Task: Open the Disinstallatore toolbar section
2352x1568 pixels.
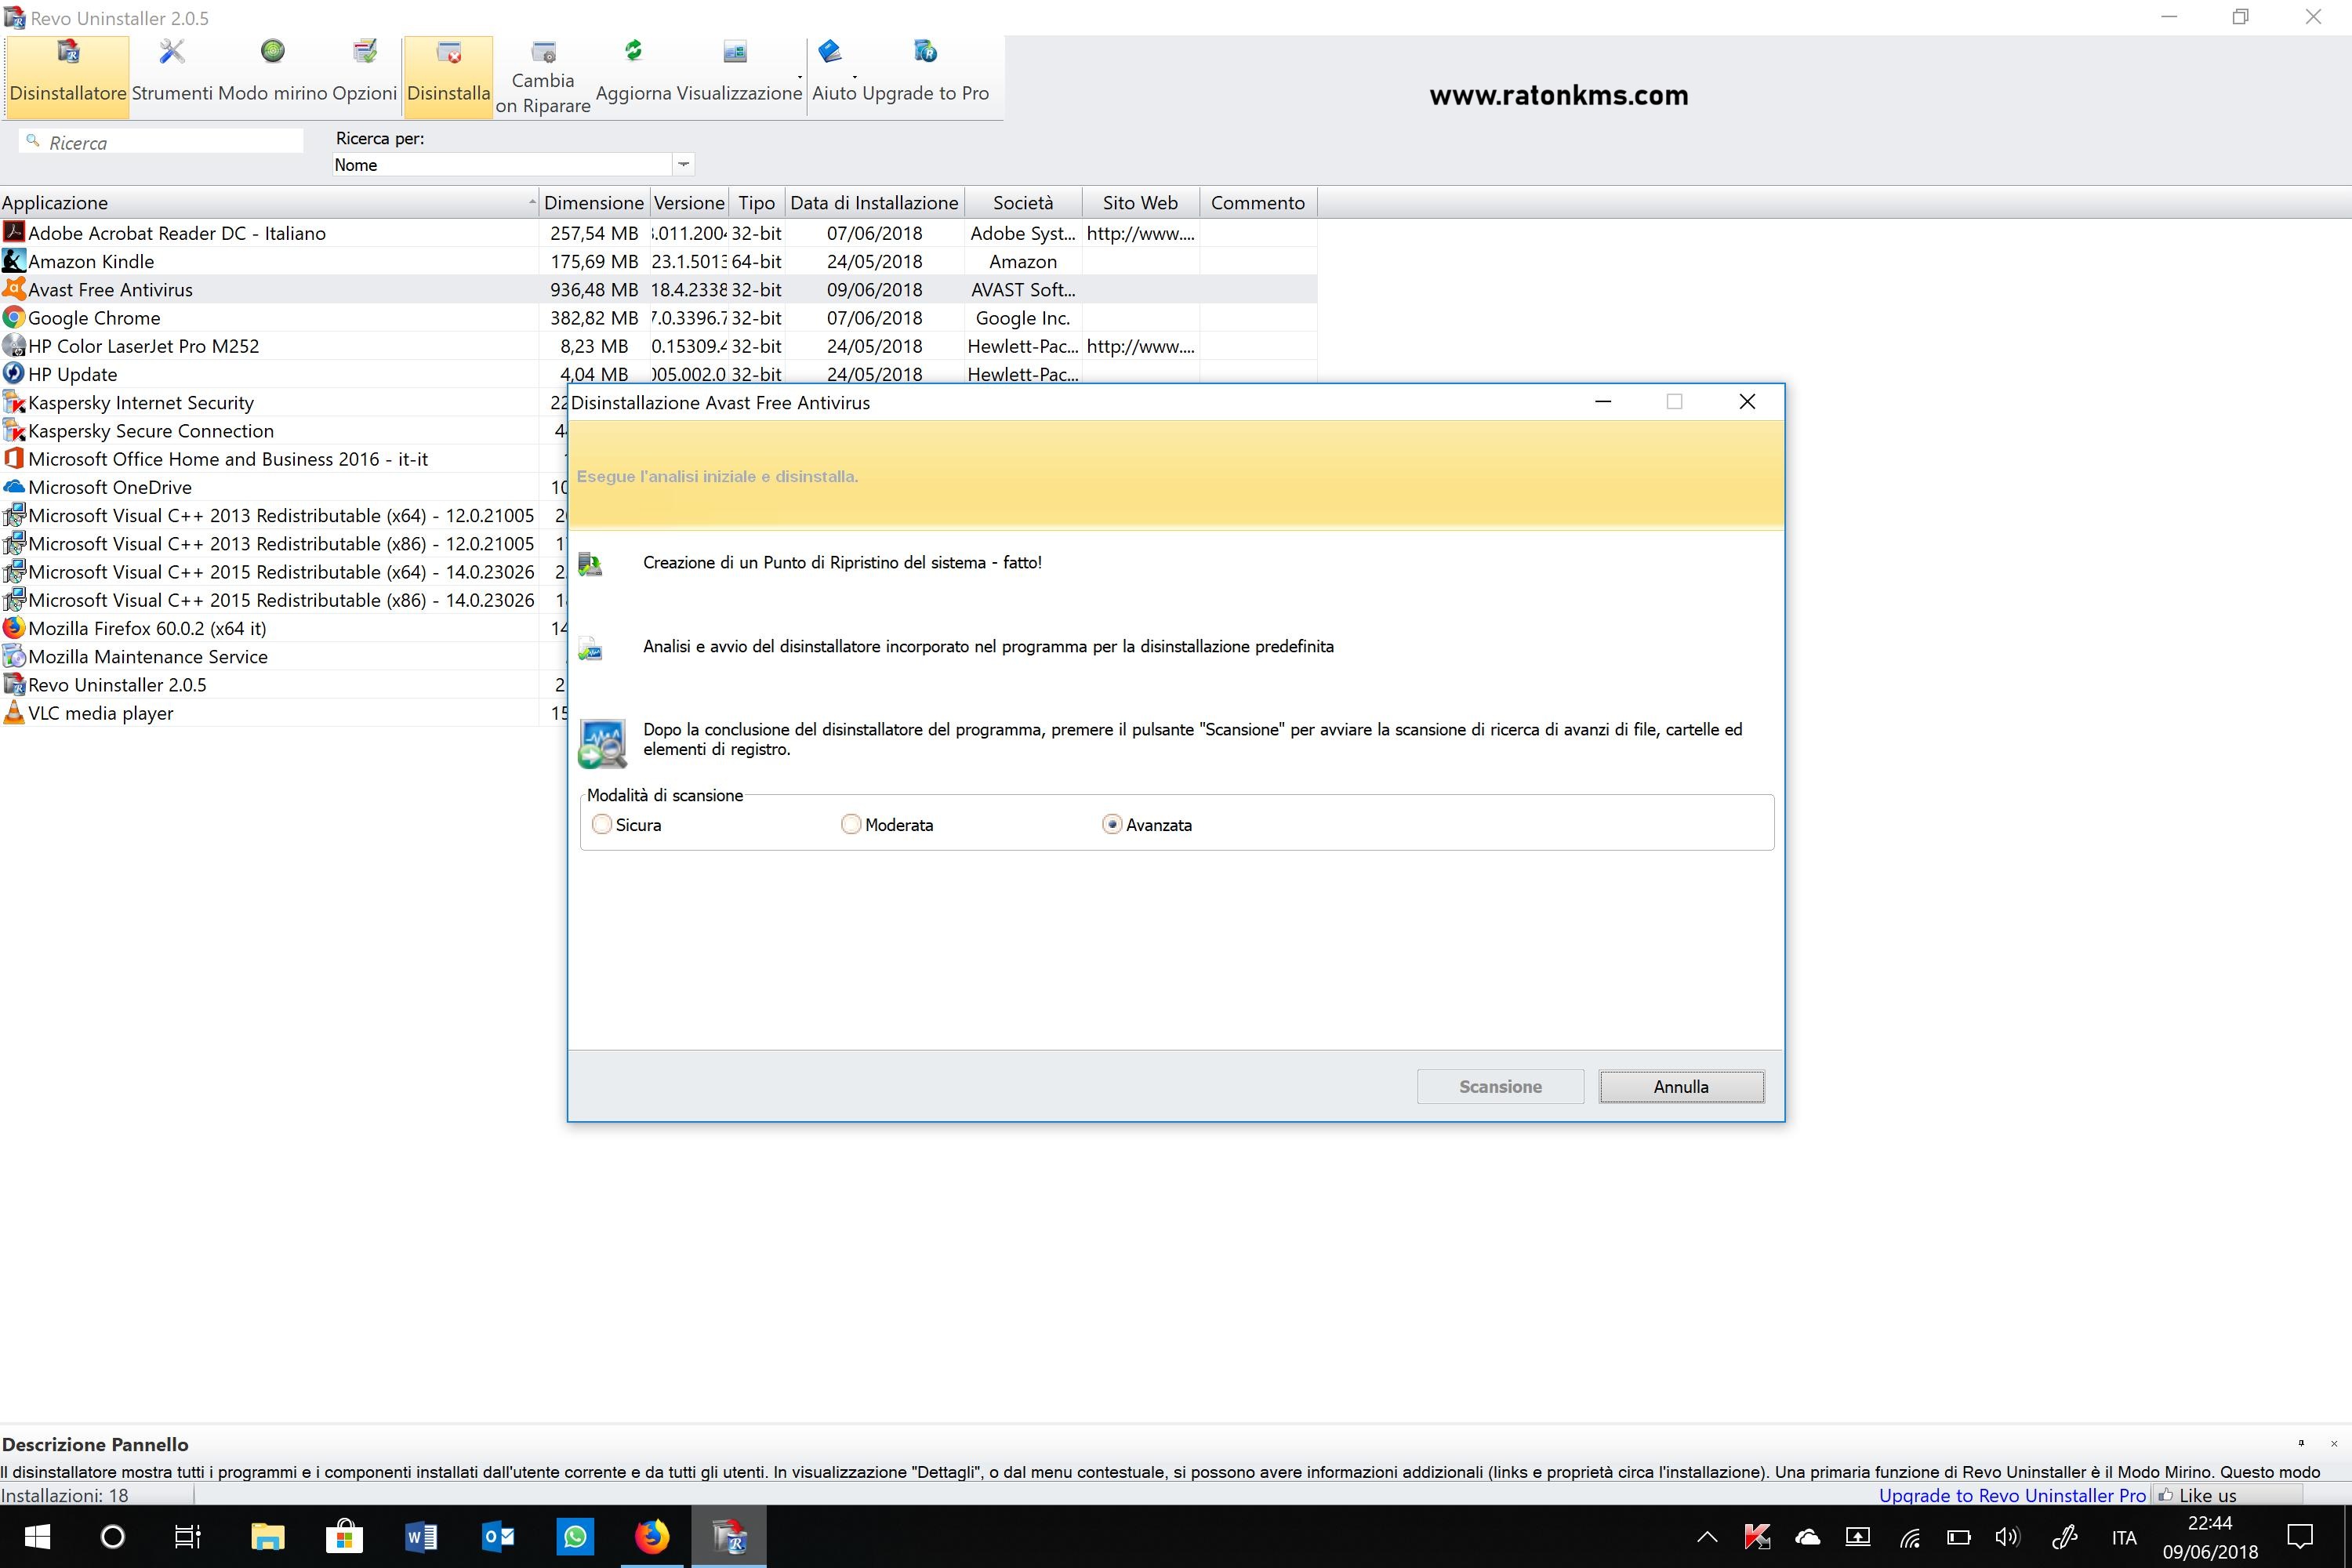Action: click(68, 76)
